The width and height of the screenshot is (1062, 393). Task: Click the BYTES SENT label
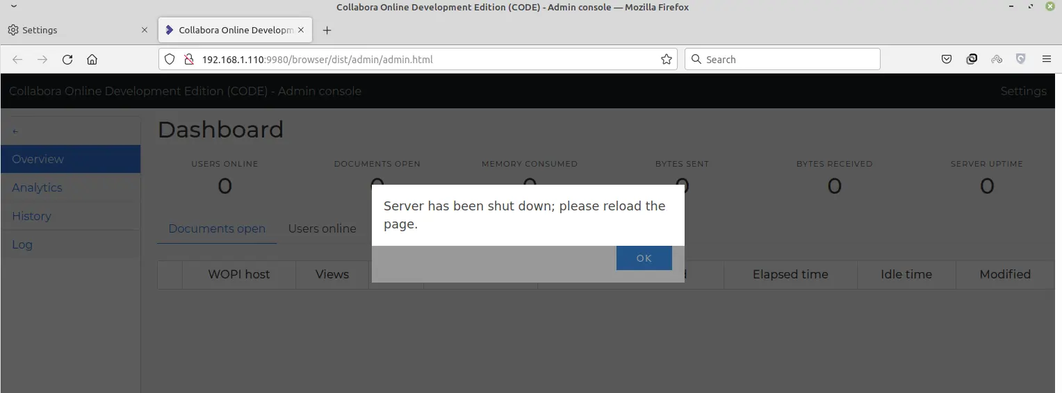[682, 164]
